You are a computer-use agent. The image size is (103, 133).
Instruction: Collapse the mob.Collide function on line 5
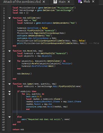(x=10, y=18)
